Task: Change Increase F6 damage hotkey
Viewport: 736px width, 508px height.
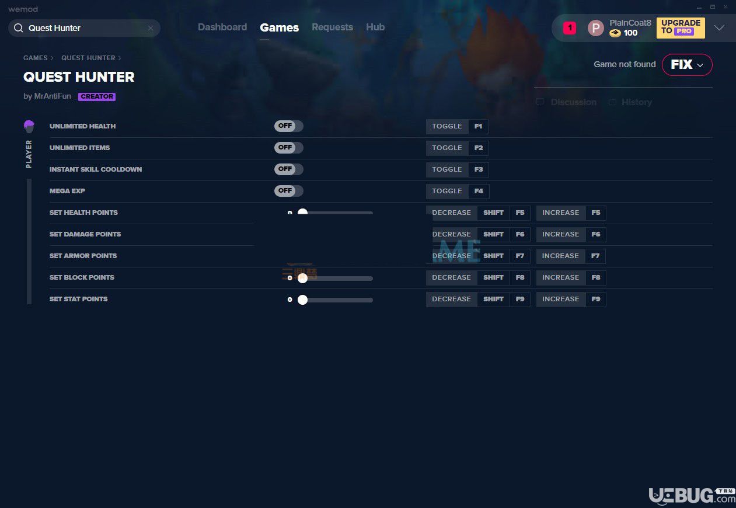Action: coord(571,234)
